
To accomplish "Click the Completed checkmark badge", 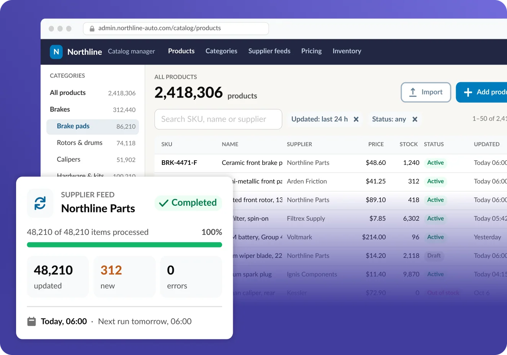I will pyautogui.click(x=188, y=203).
